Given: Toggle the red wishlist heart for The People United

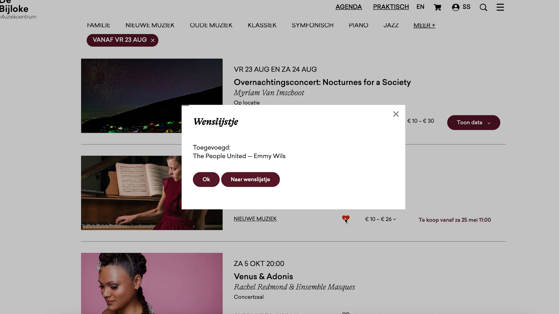Looking at the screenshot, I should (x=346, y=218).
